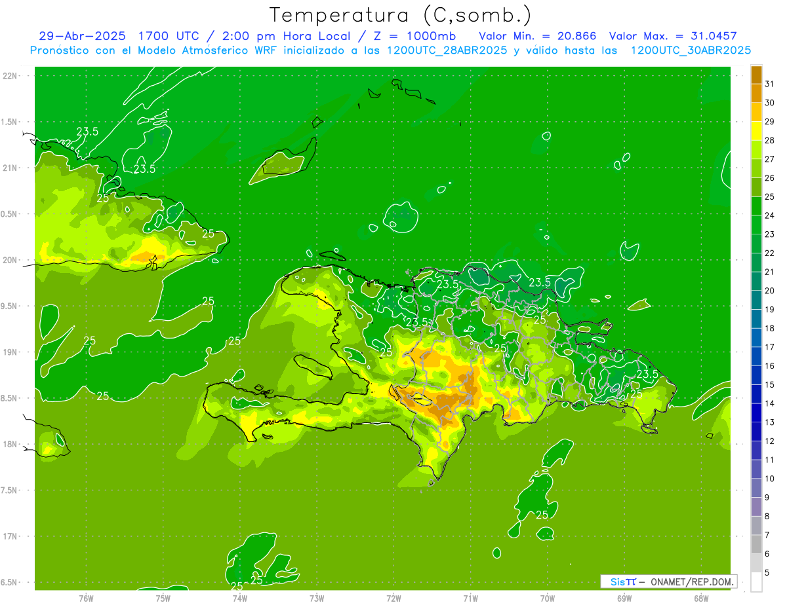Image resolution: width=787 pixels, height=607 pixels.
Task: Pick the colorbar swatch between 28 and 29
Action: point(756,131)
